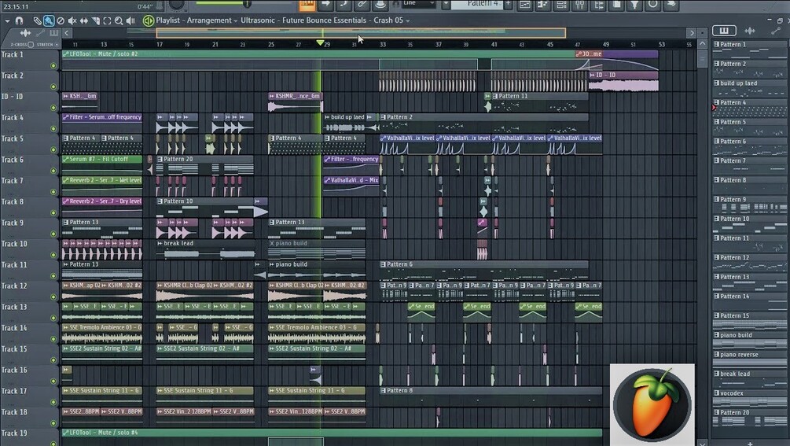Open the Mixer from top toolbar
The width and height of the screenshot is (790, 446).
[x=580, y=5]
